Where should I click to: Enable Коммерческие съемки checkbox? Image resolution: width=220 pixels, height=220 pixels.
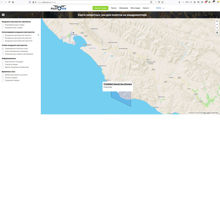pos(3,28)
